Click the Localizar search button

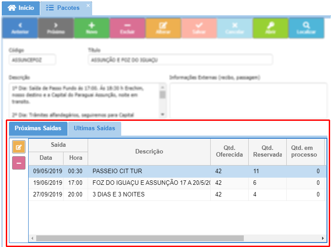point(306,28)
